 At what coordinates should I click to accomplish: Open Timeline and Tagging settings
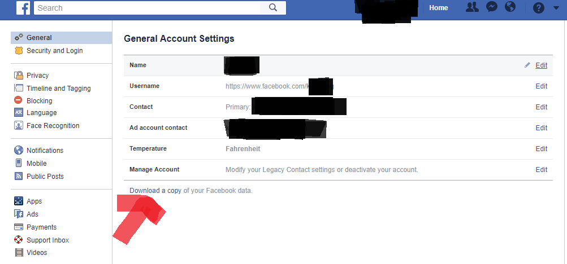click(59, 89)
